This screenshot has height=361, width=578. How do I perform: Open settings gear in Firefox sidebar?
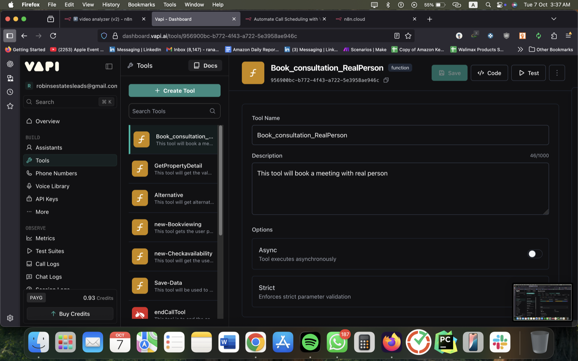[10, 318]
